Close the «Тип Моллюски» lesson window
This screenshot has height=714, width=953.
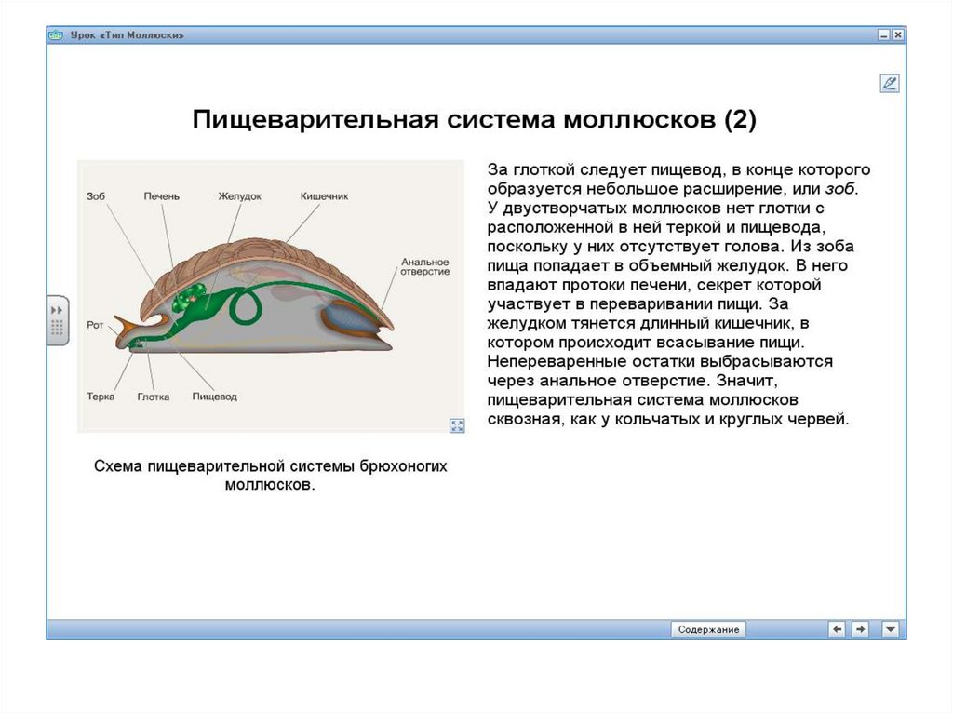[897, 34]
